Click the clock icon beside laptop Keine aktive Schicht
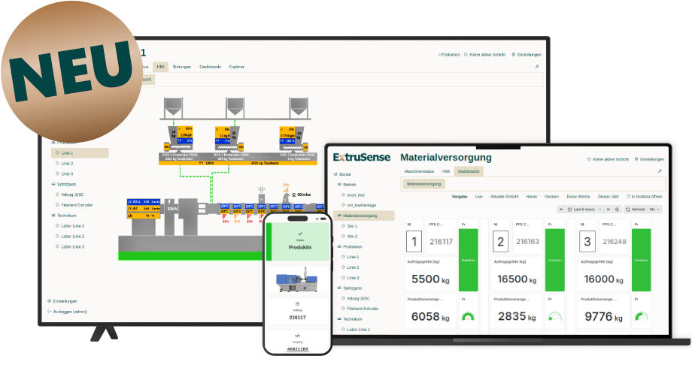The image size is (692, 392). (x=589, y=159)
